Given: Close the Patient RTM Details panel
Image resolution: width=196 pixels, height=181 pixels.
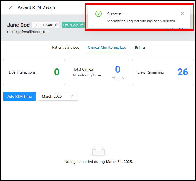Looking at the screenshot, I should 11,7.
